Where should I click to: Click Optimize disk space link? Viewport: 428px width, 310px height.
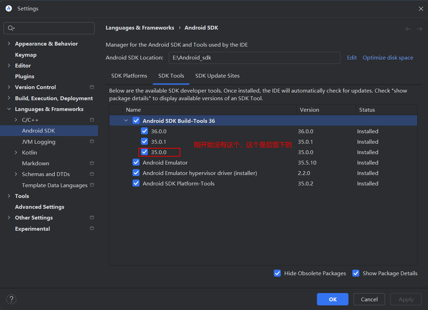(x=388, y=58)
